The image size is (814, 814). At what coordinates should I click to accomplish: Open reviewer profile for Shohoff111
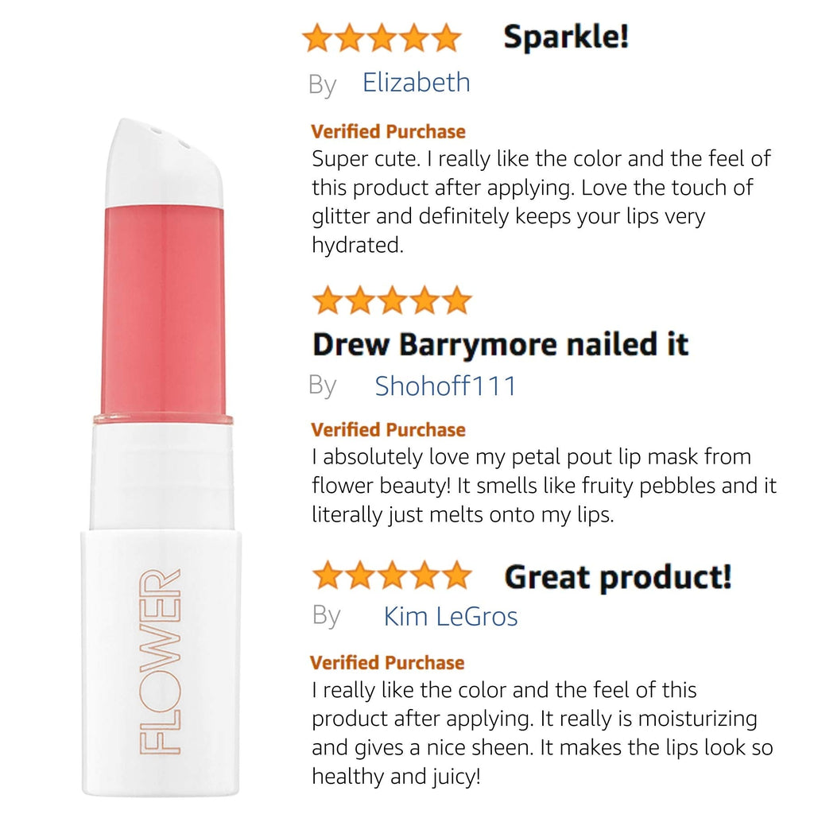point(445,386)
